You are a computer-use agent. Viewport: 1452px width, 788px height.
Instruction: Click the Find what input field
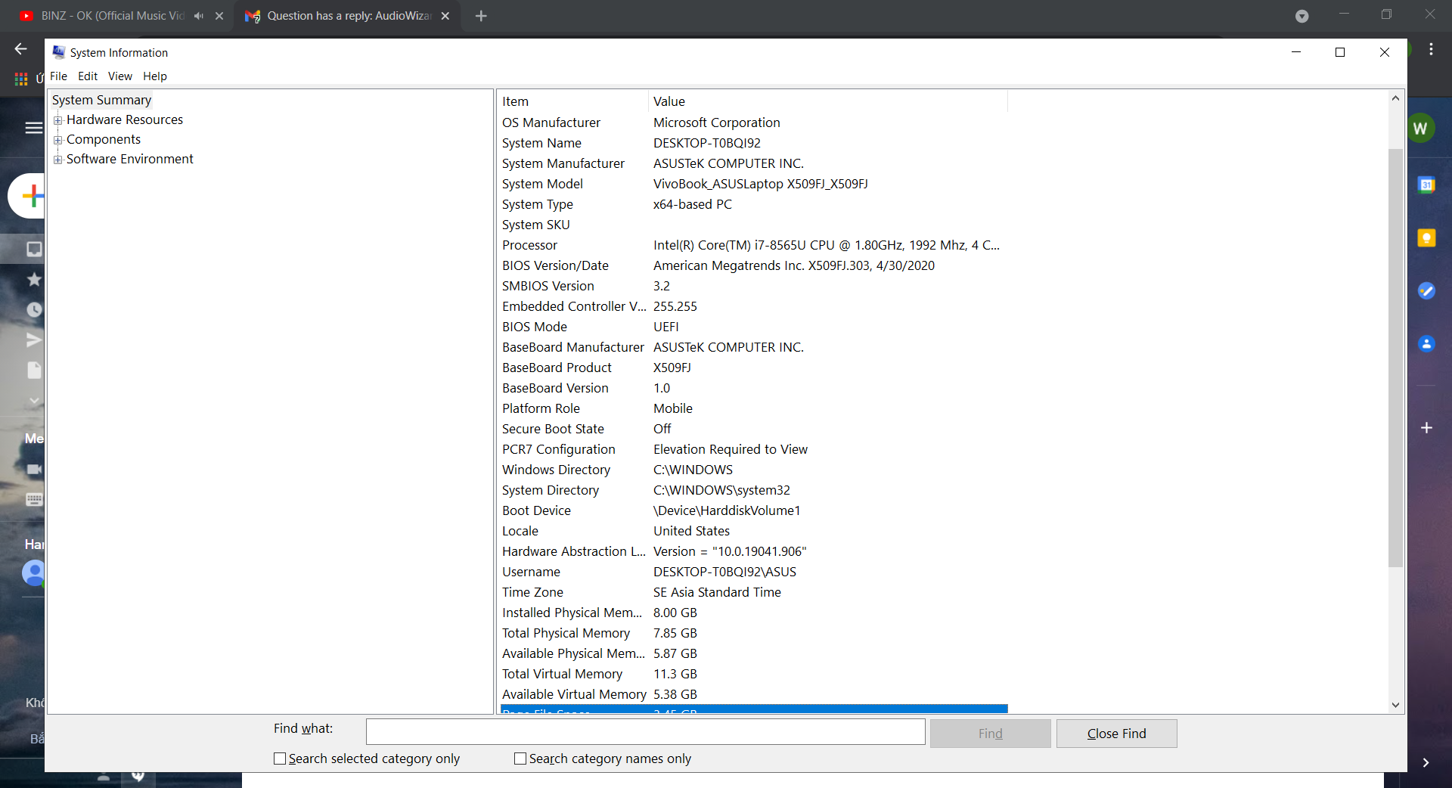(x=646, y=732)
